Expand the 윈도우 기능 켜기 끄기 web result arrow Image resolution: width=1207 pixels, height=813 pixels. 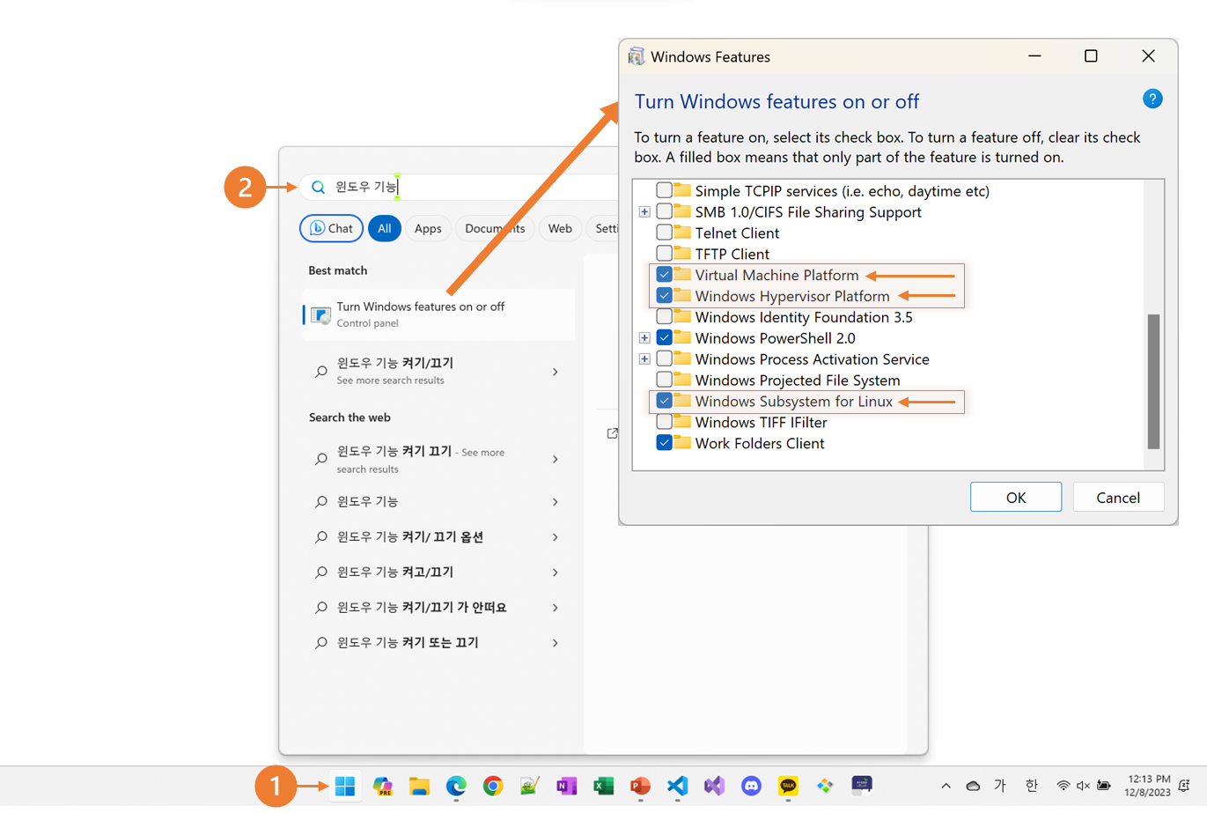pyautogui.click(x=556, y=459)
